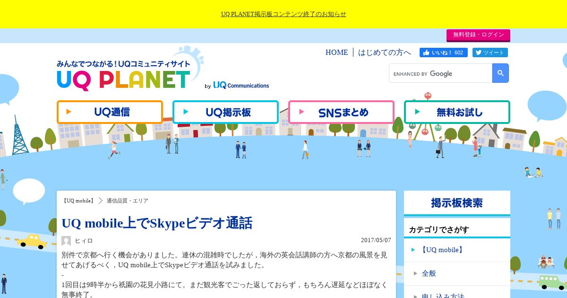Open the はじめての方へ link
The image size is (567, 298).
[385, 53]
